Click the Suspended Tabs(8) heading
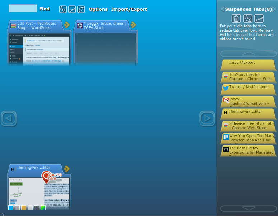278x216 pixels. (x=248, y=9)
